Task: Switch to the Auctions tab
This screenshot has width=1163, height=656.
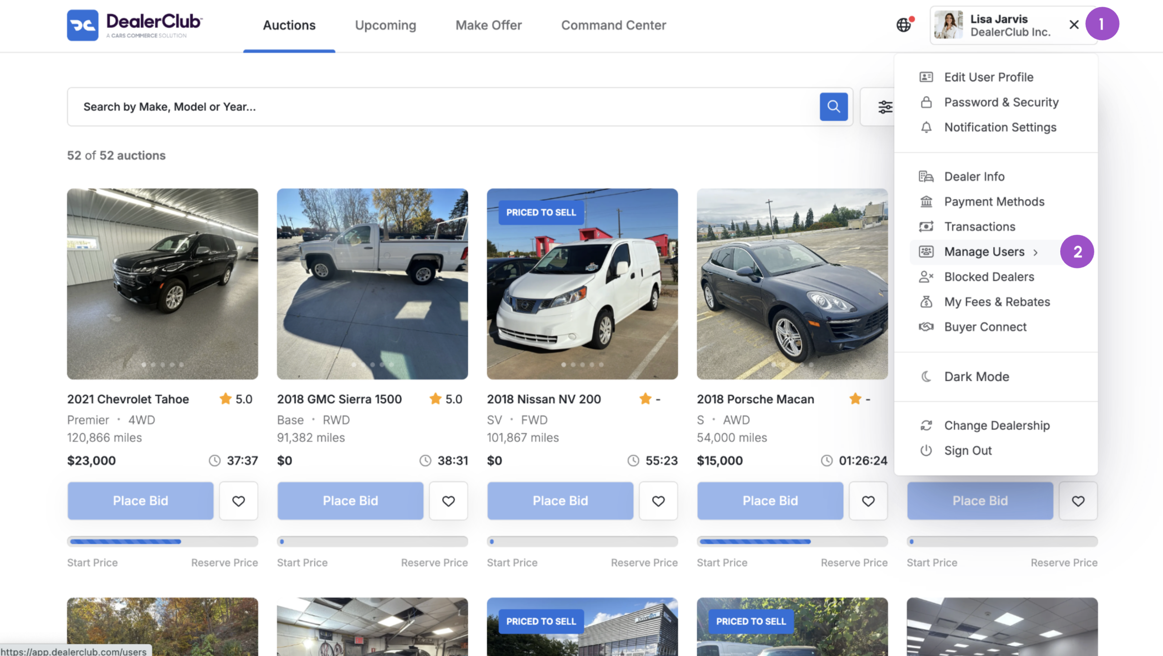Action: pyautogui.click(x=289, y=25)
